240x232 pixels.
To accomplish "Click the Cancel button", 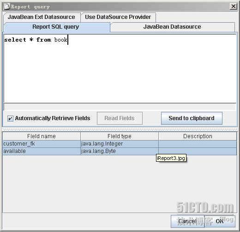I will tap(188, 221).
